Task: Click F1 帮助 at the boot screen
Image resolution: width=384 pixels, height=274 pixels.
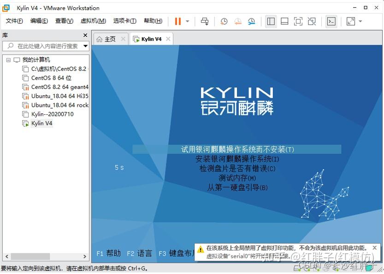Action: 109,253
